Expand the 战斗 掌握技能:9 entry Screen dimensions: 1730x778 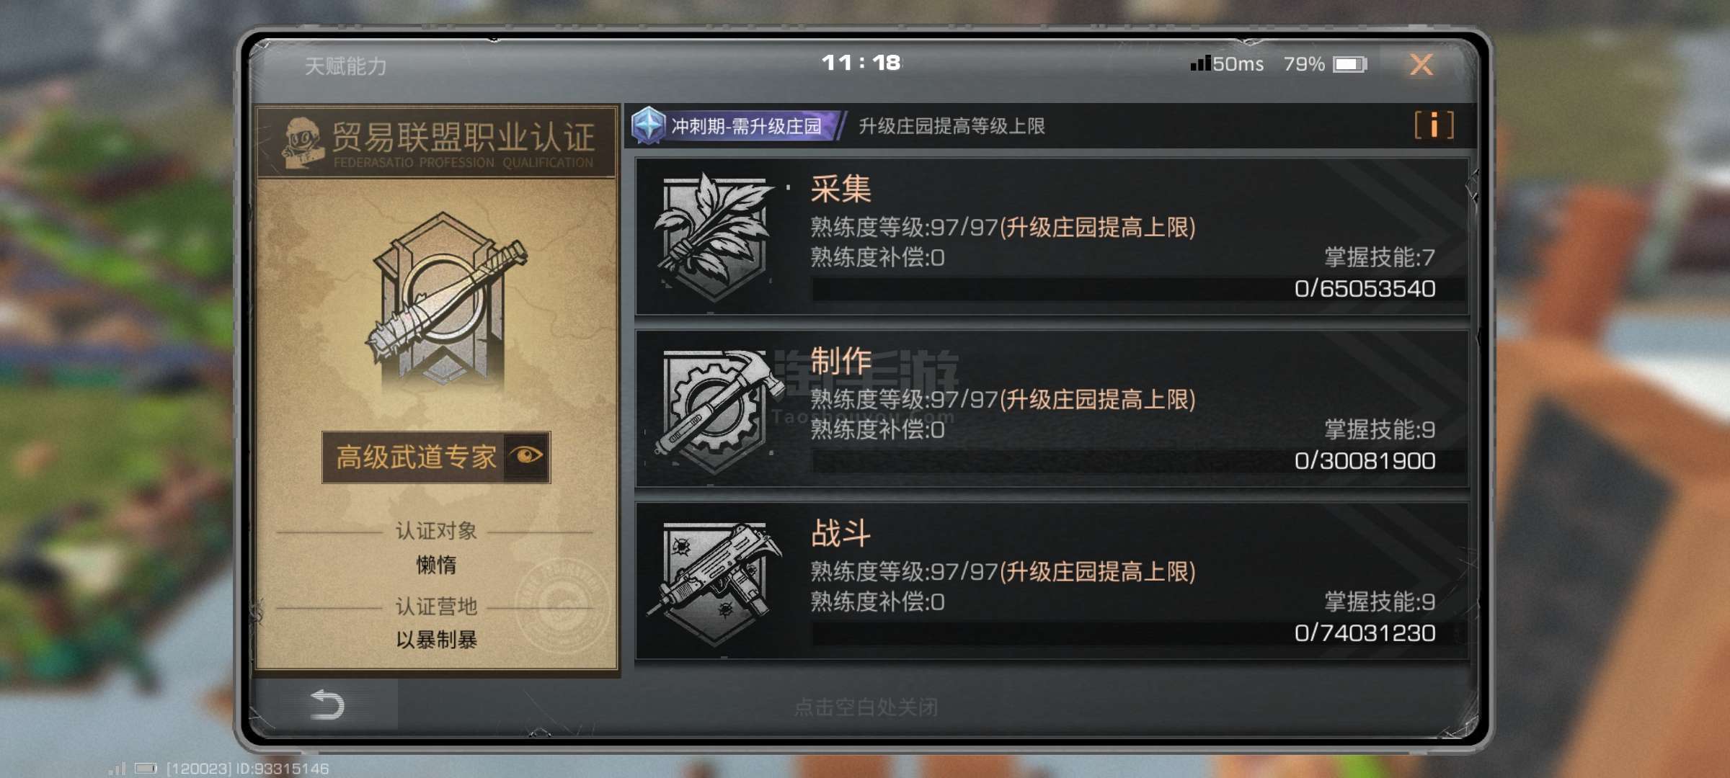click(x=1380, y=602)
